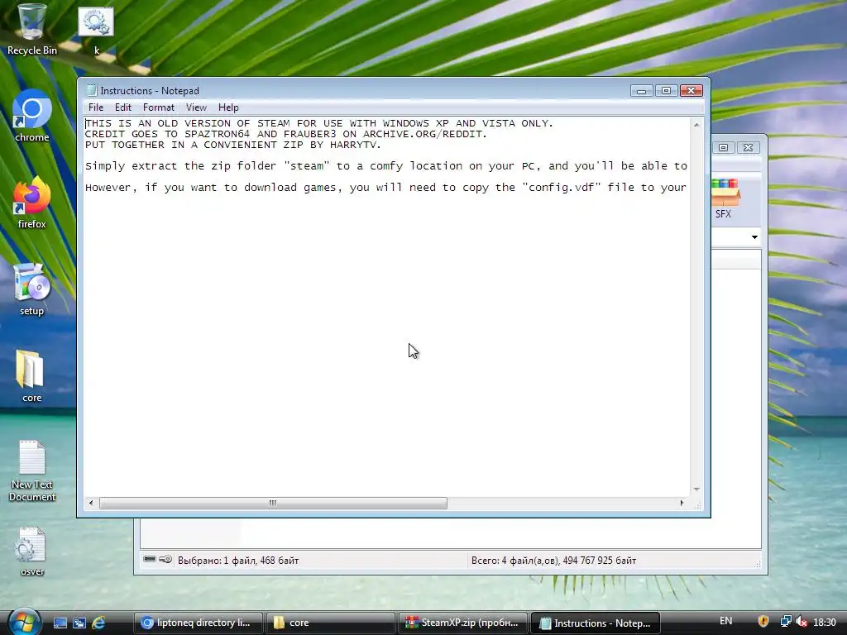
Task: Select the 'k' desktop file icon
Action: 96,30
